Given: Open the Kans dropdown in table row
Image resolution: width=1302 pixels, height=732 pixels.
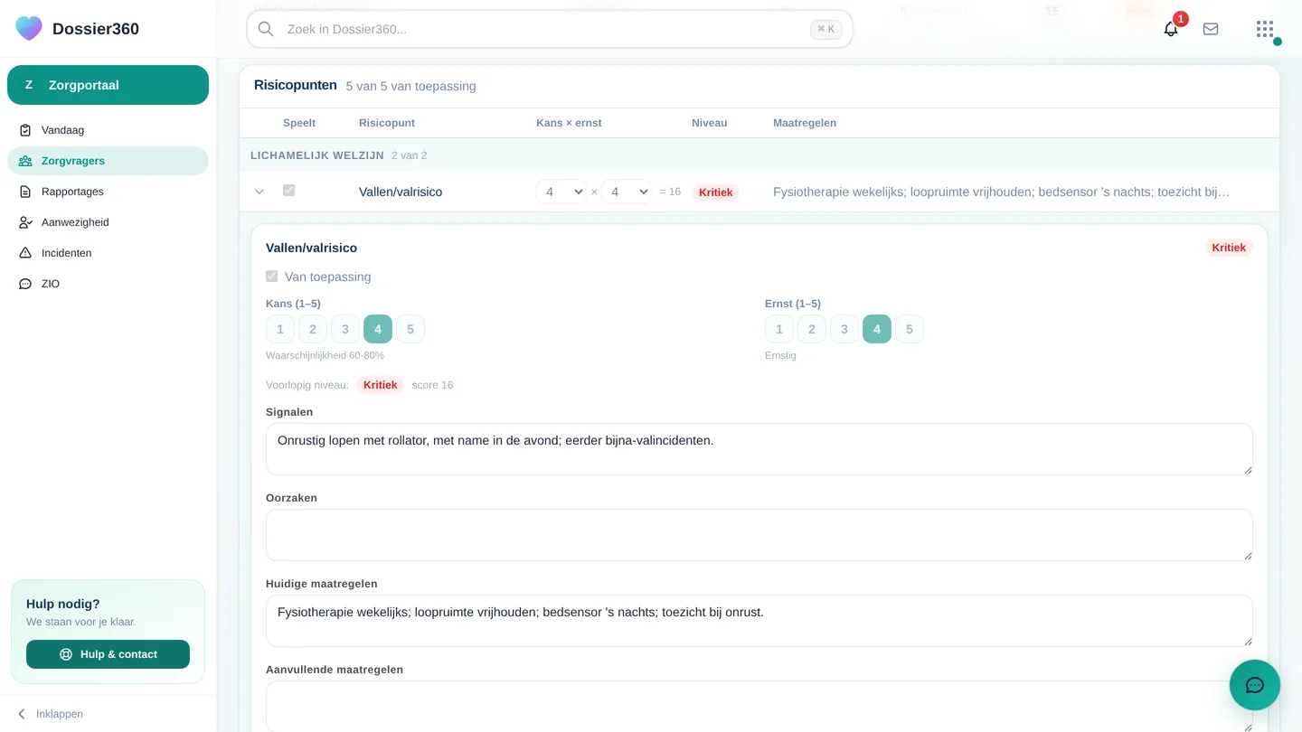Looking at the screenshot, I should tap(561, 192).
